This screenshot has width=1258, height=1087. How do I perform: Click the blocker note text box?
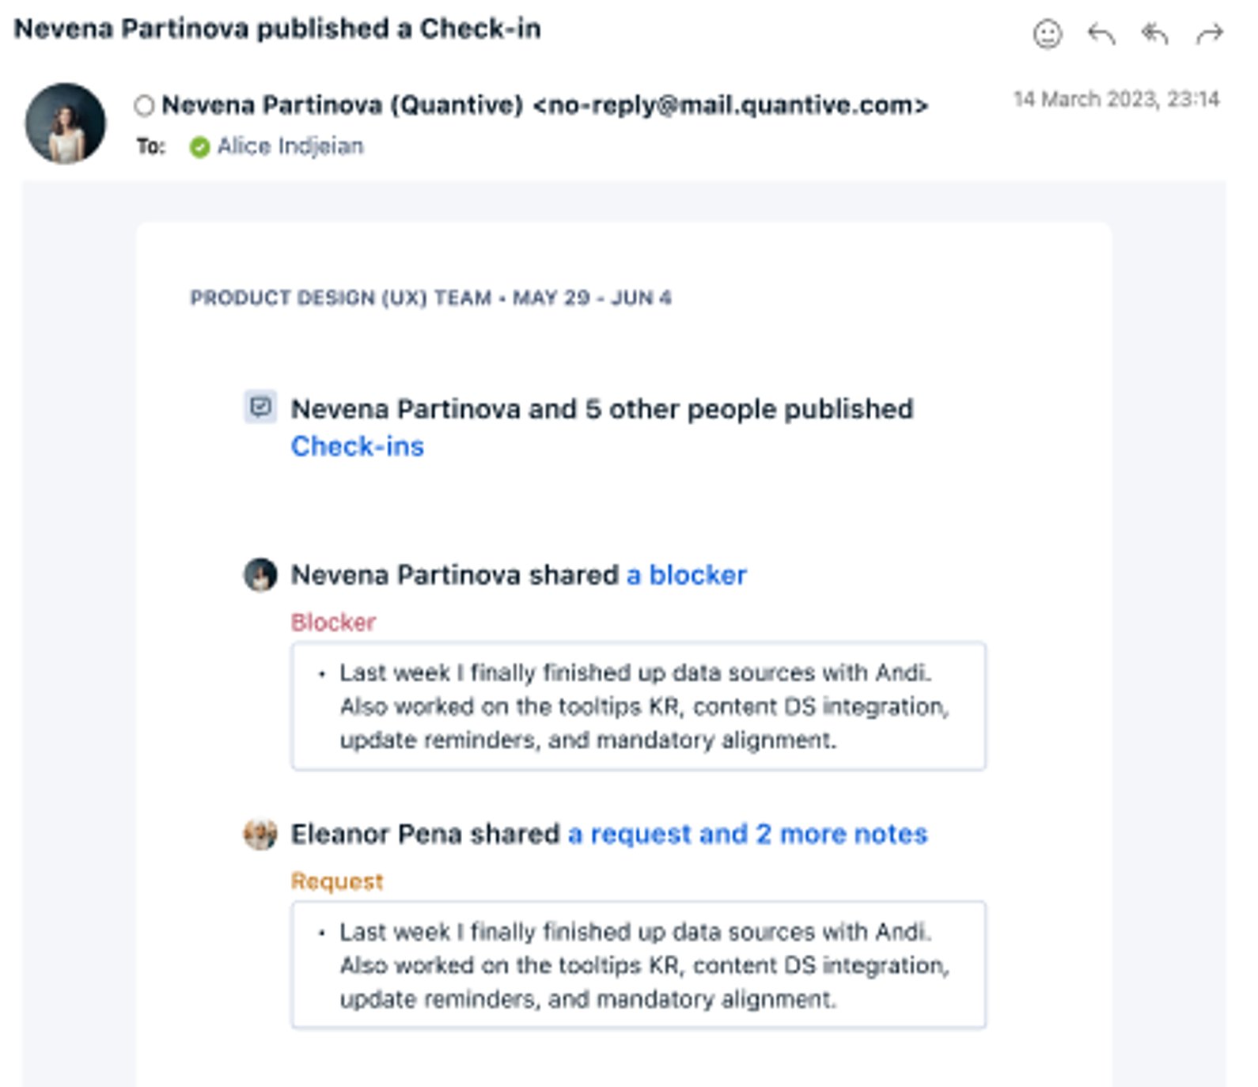pos(638,706)
